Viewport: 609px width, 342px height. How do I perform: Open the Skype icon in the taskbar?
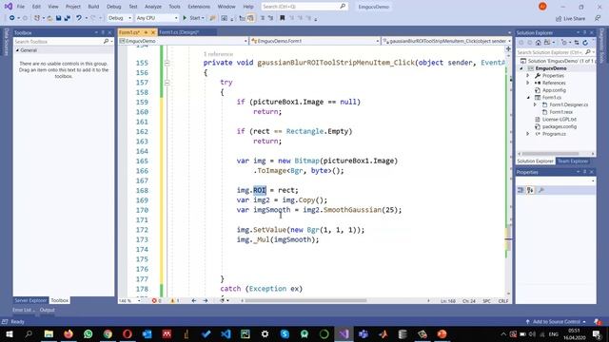(285, 333)
